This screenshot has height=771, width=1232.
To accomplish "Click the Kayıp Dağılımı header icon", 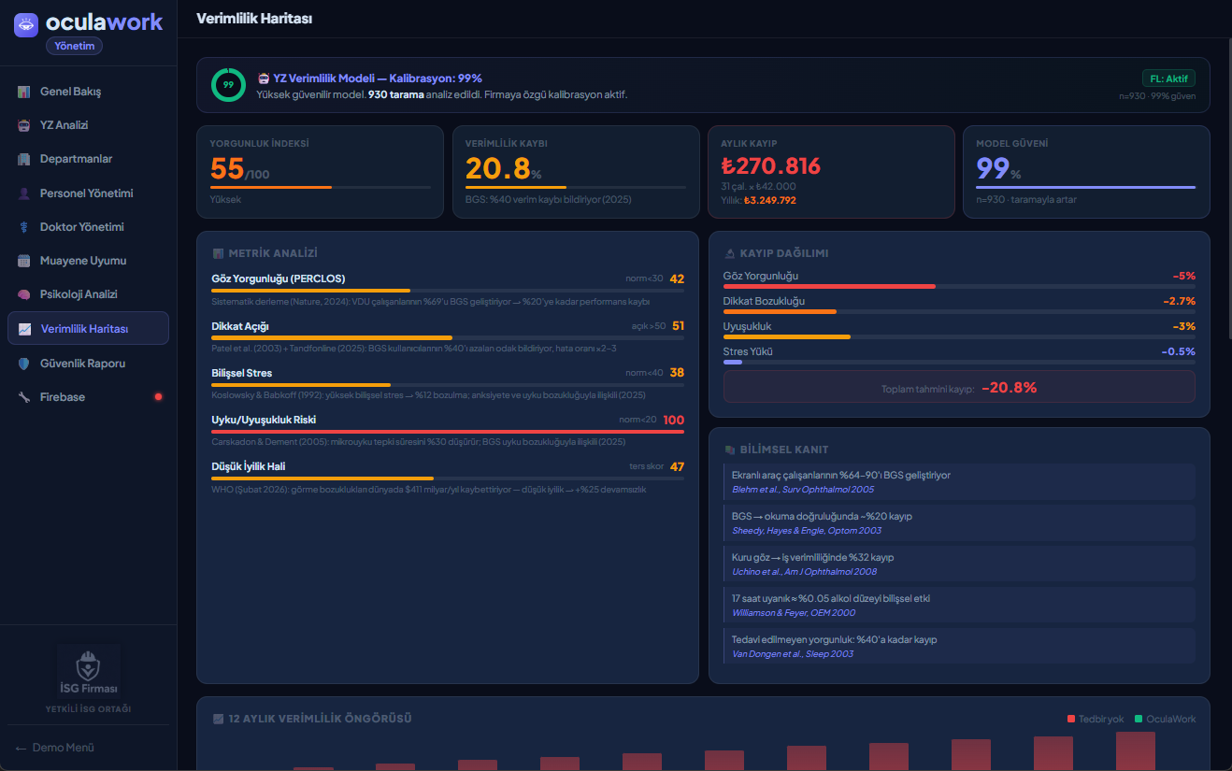I will [x=730, y=253].
